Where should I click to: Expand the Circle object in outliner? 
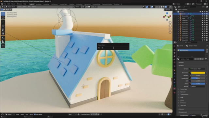pos(178,14)
